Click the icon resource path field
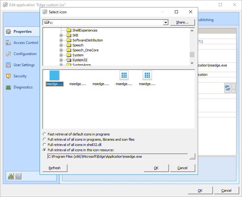Image resolution: width=242 pixels, height=197 pixels. [117, 156]
